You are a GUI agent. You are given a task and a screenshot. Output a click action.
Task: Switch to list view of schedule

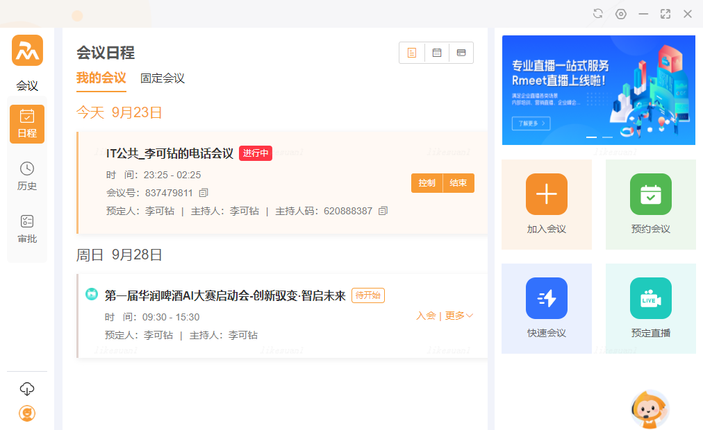point(412,53)
